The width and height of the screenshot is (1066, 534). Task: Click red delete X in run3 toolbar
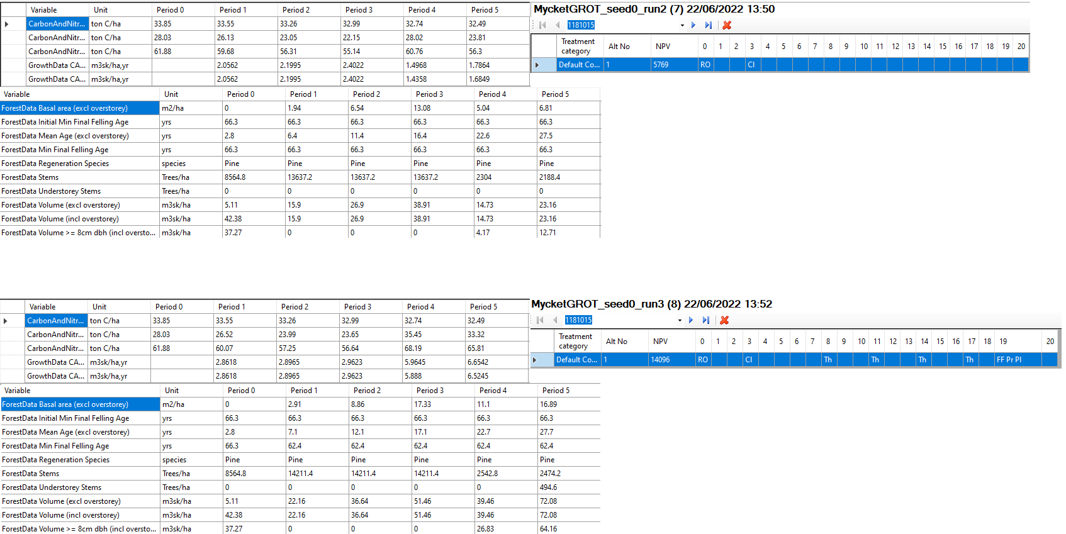(724, 320)
